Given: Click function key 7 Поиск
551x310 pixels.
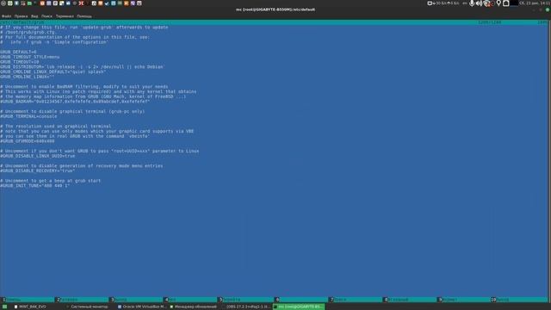Looking at the screenshot, I should click(356, 300).
